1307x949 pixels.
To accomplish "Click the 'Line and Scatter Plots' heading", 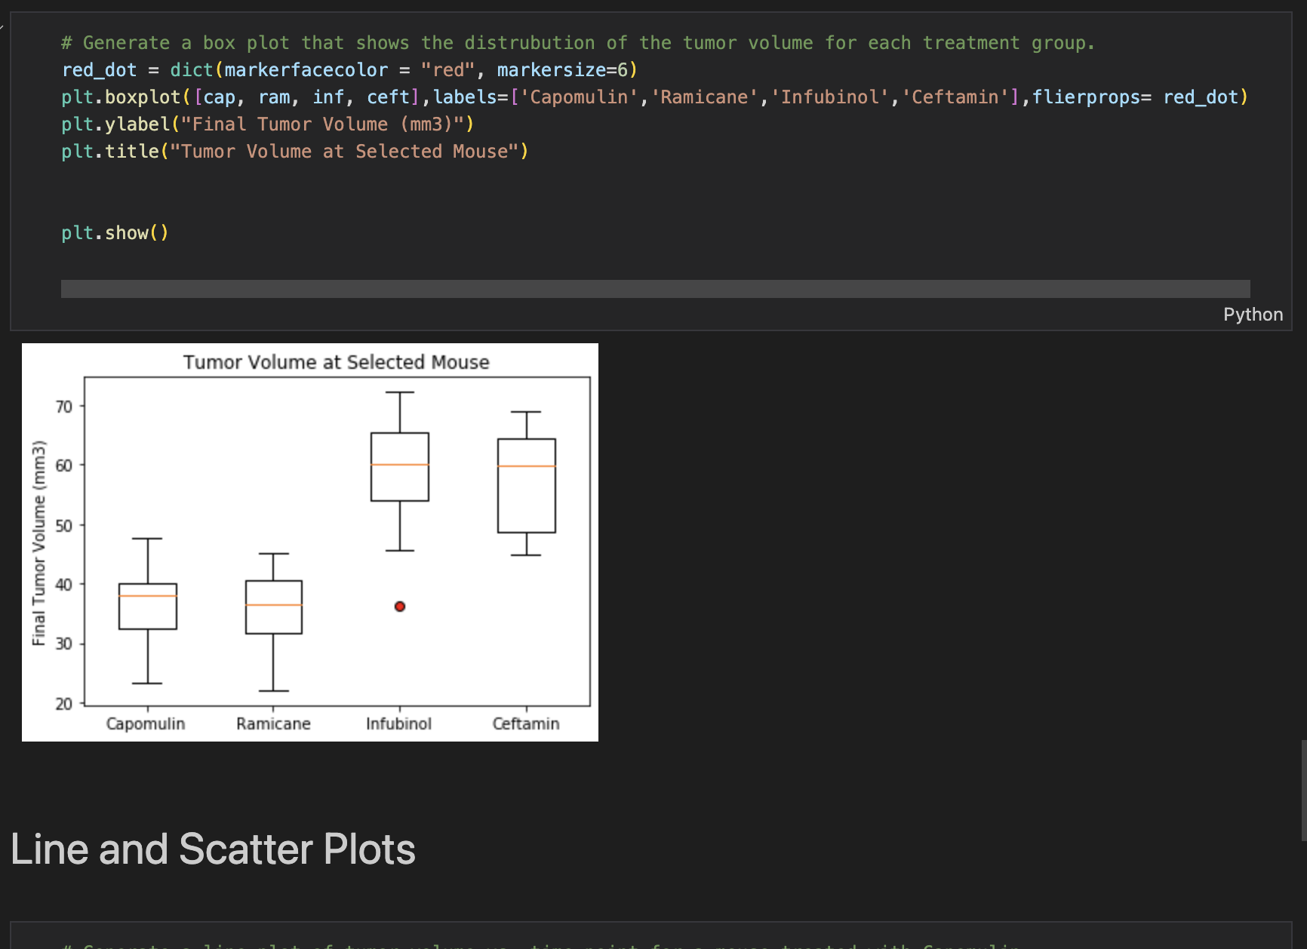I will click(x=213, y=849).
